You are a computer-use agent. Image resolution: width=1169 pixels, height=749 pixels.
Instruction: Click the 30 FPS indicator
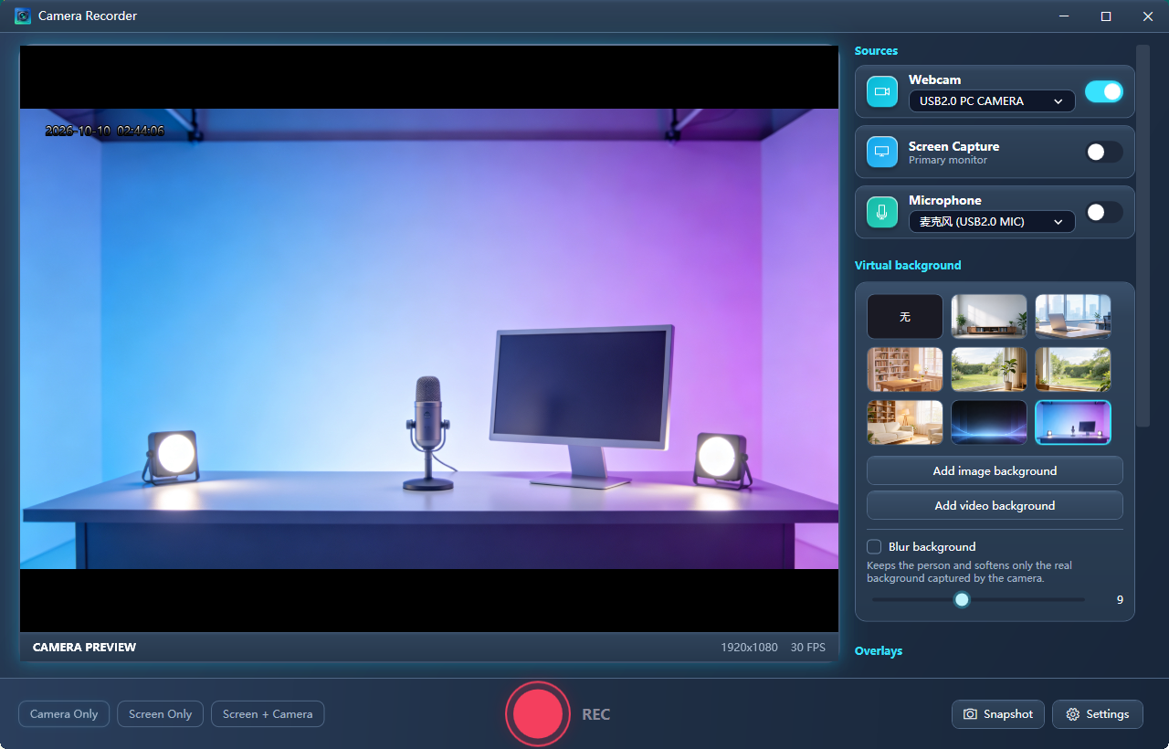(x=808, y=648)
